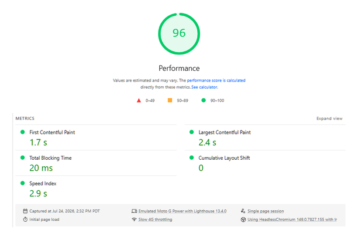This screenshot has height=240, width=358.
Task: Click the green status dot beside Largest Contentful Paint
Action: (x=192, y=132)
